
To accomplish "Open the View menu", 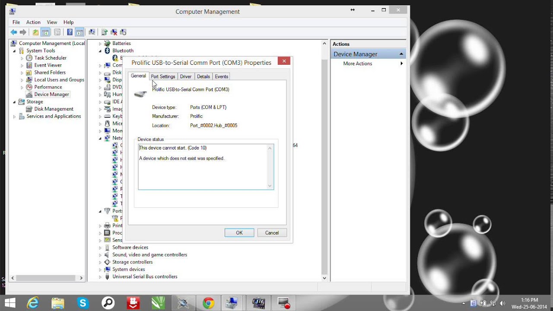I will [x=52, y=22].
